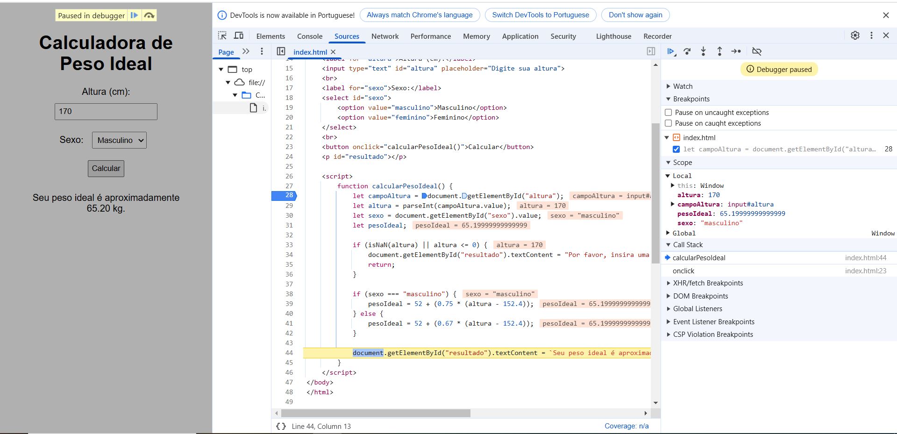Viewport: 897px width, 434px height.
Task: Open the Security tab
Action: click(x=563, y=36)
